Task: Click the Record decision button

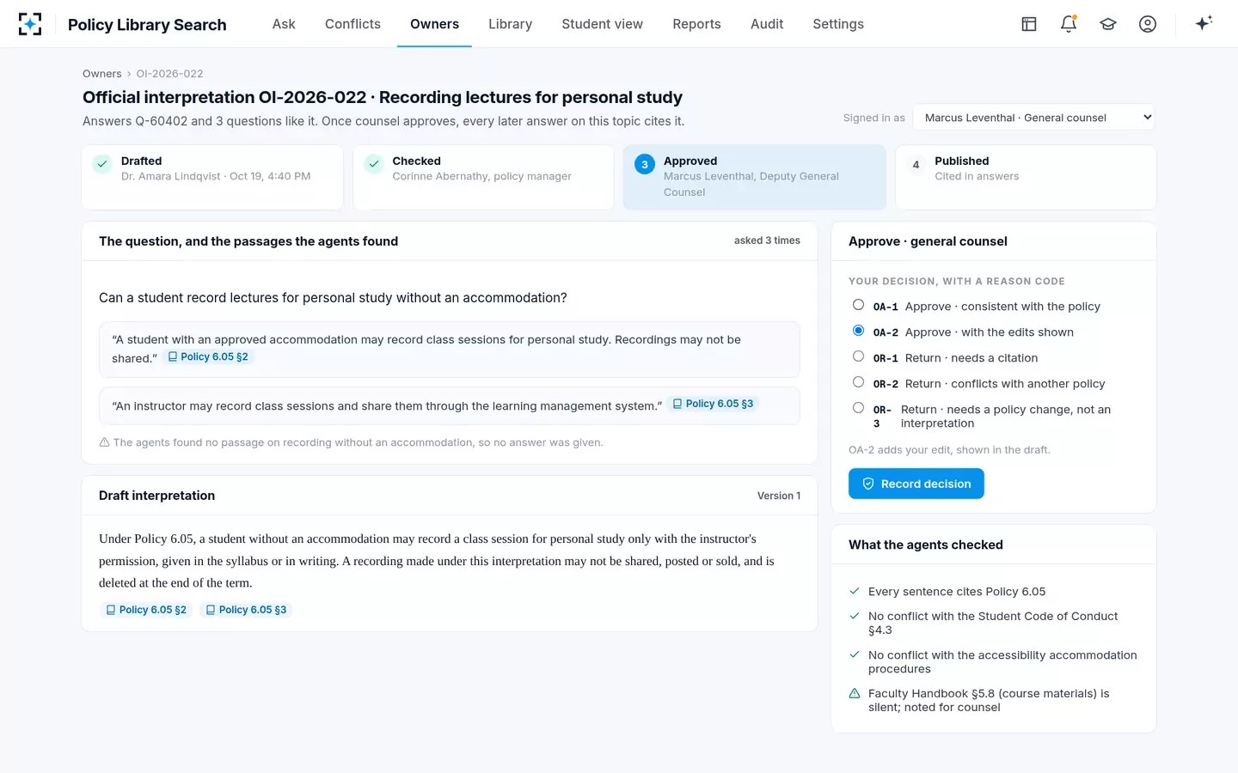Action: 916,484
